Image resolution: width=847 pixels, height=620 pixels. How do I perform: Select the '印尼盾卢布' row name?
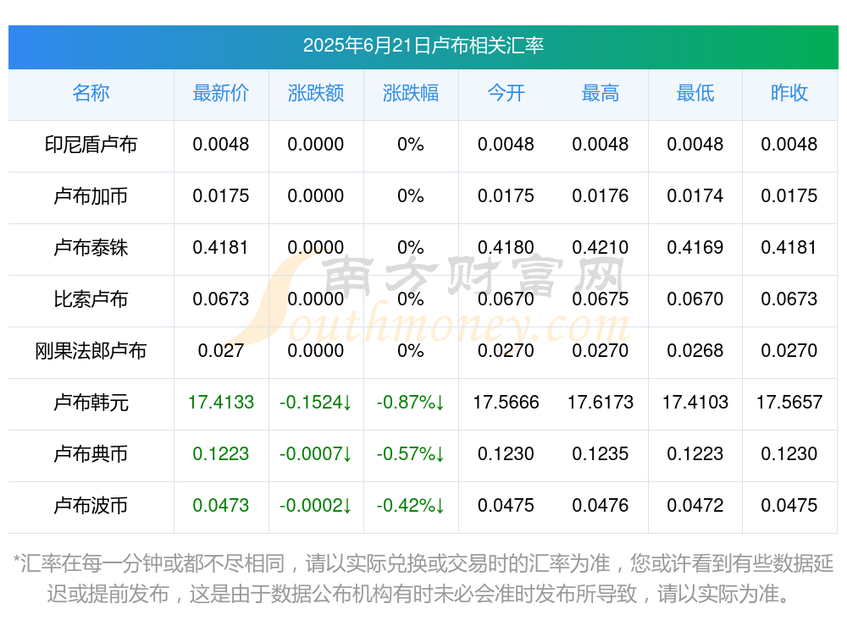pyautogui.click(x=91, y=145)
